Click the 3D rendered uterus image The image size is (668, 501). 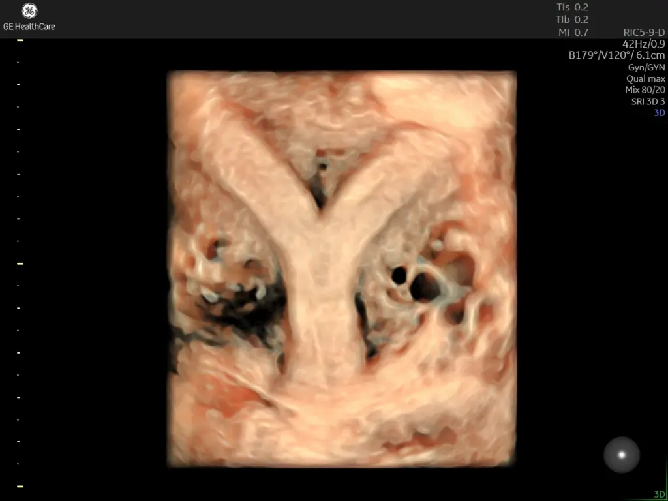tap(342, 269)
